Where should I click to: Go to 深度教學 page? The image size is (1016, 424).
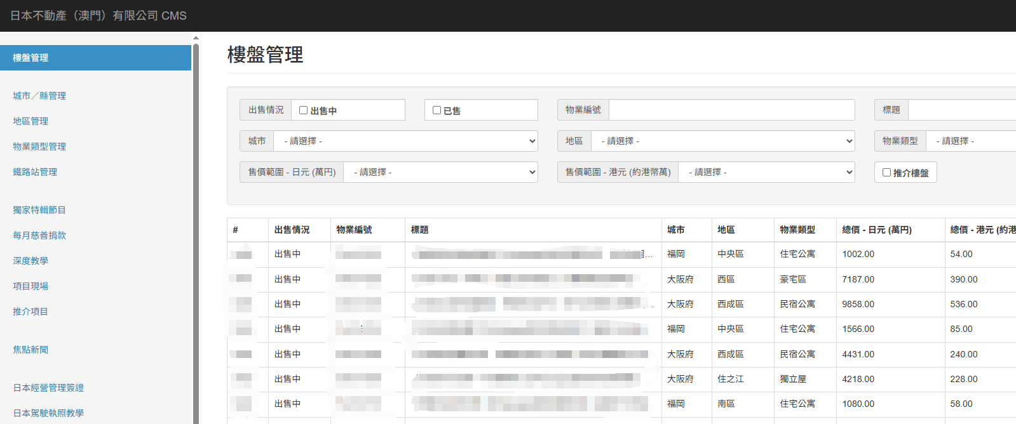[x=30, y=261]
